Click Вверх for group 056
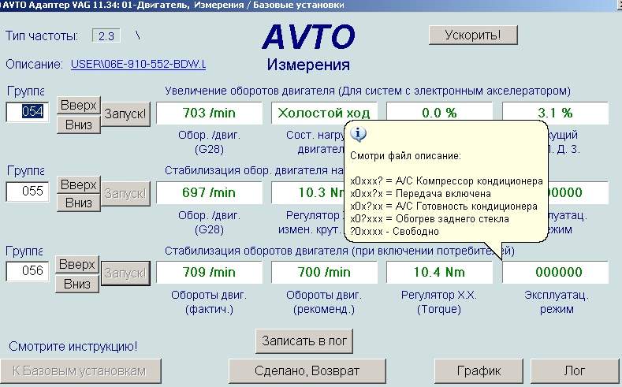The width and height of the screenshot is (622, 387). click(77, 265)
